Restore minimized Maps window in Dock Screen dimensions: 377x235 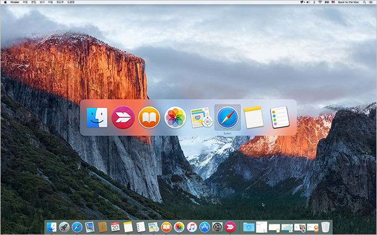pos(287,227)
